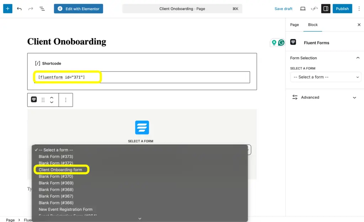
Task: Click Edit with Elementor button
Action: click(x=79, y=9)
